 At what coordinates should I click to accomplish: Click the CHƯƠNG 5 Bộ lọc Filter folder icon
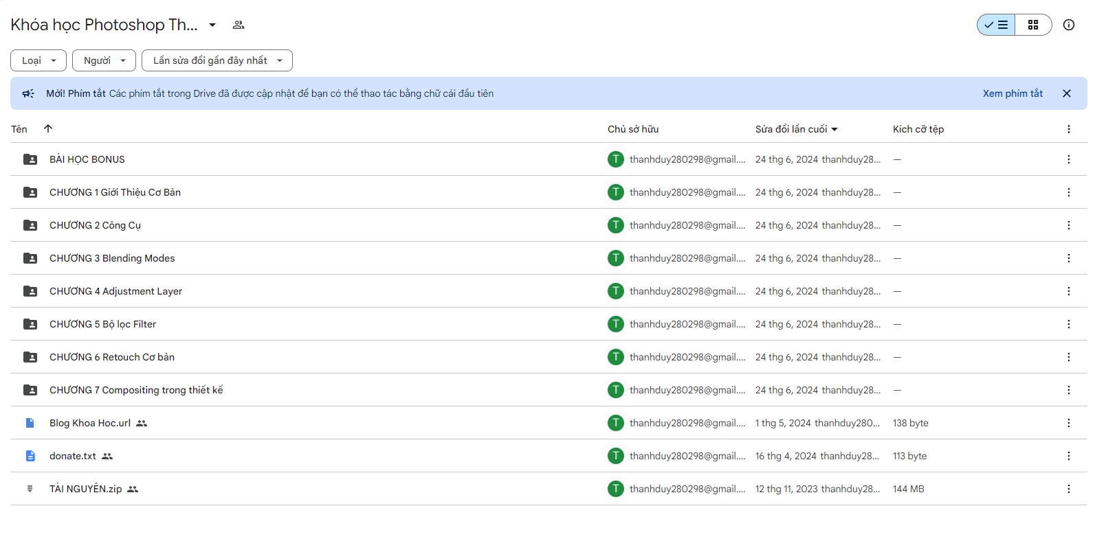tap(30, 324)
